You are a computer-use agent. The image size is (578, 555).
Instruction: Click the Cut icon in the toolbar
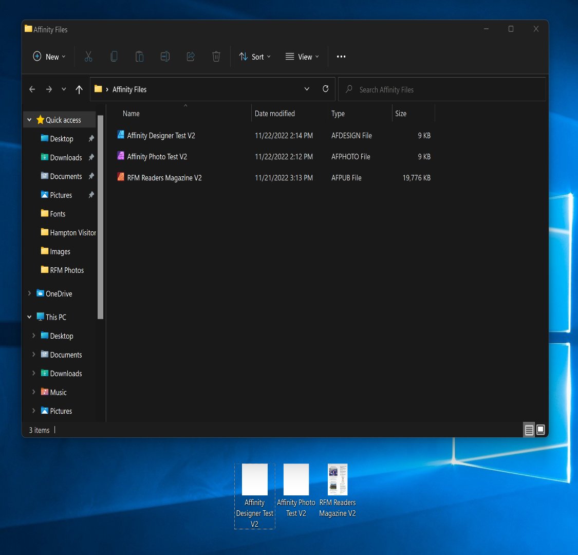tap(88, 57)
